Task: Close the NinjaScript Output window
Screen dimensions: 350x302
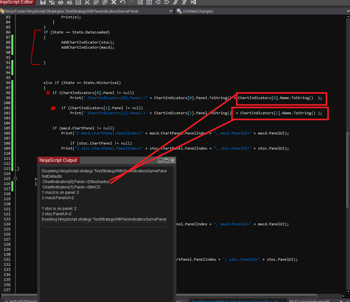Action: click(x=172, y=160)
